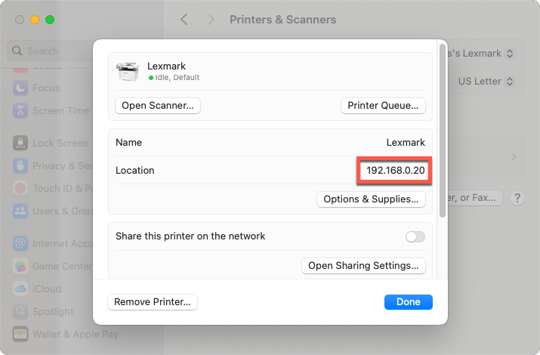
Task: Click the Game Center sidebar icon
Action: [x=20, y=266]
